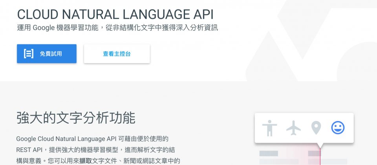Choose the blue smiley face icon
The image size is (377, 165).
pyautogui.click(x=338, y=128)
